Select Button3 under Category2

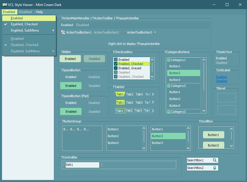[x=184, y=106]
